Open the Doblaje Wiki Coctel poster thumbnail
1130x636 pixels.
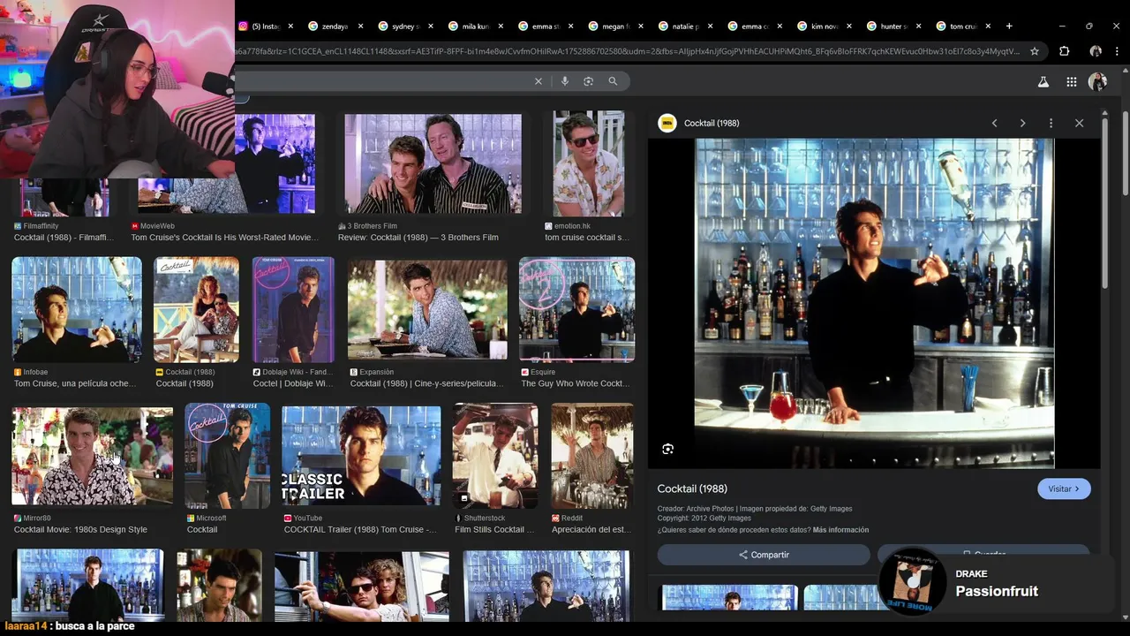(293, 309)
